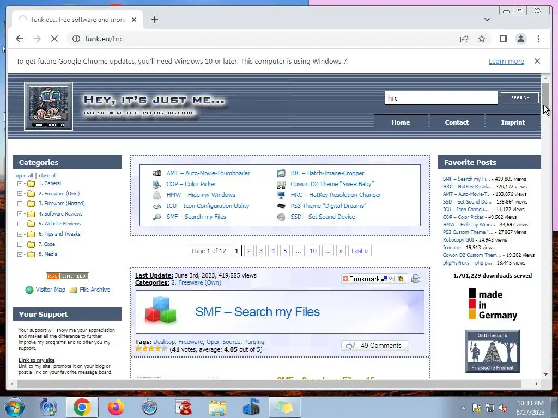The image size is (558, 418).
Task: Open the Chrome share page icon
Action: tap(464, 39)
